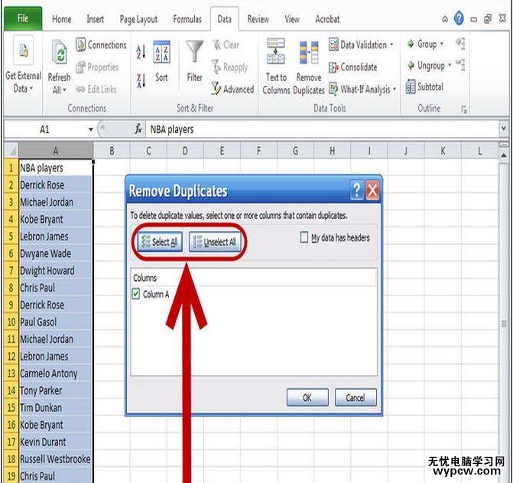Image resolution: width=513 pixels, height=483 pixels.
Task: Expand Data Validation dropdown arrow
Action: [391, 44]
